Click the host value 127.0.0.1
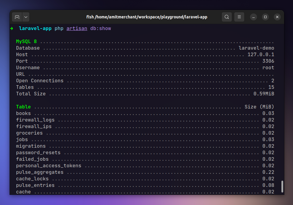293x205 pixels. (261, 55)
